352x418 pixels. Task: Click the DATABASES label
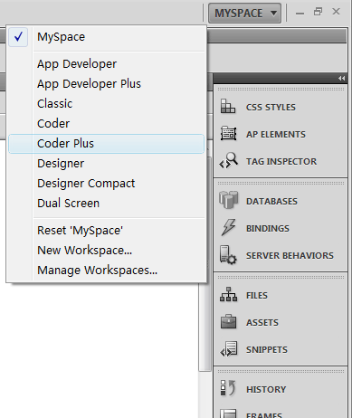[271, 201]
